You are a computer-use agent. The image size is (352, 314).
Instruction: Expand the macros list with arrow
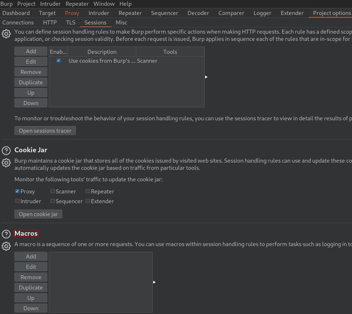(x=154, y=282)
